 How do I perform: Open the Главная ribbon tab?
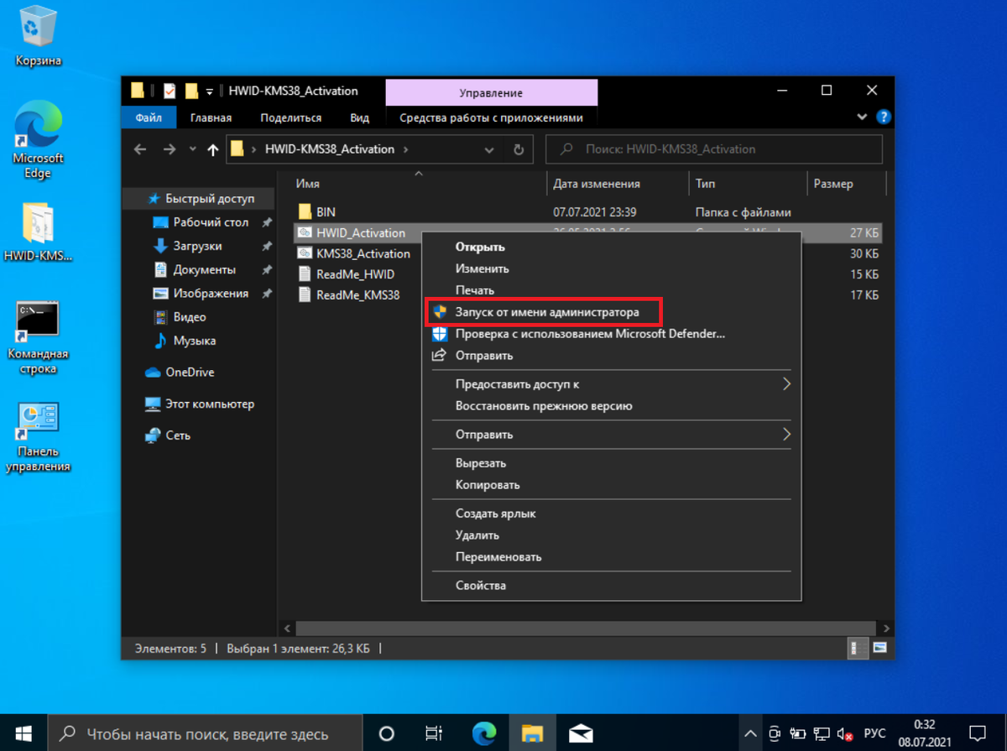coord(211,118)
